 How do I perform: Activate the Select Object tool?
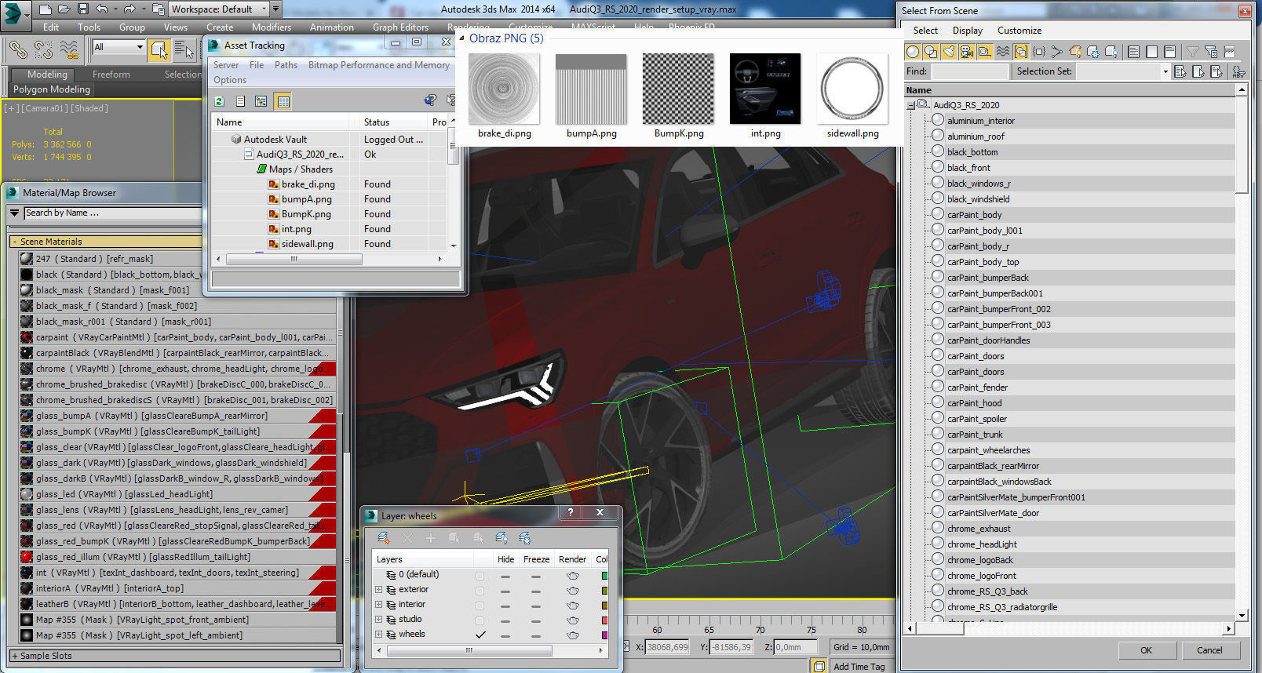pyautogui.click(x=159, y=49)
